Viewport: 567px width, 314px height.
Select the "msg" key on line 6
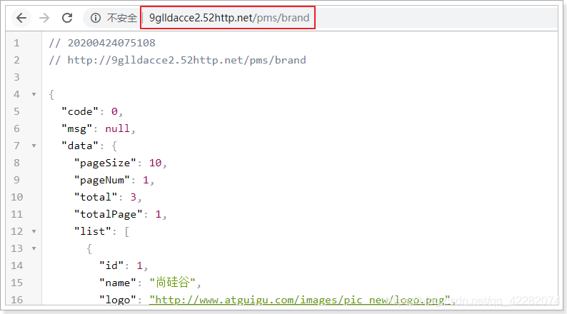(x=76, y=129)
